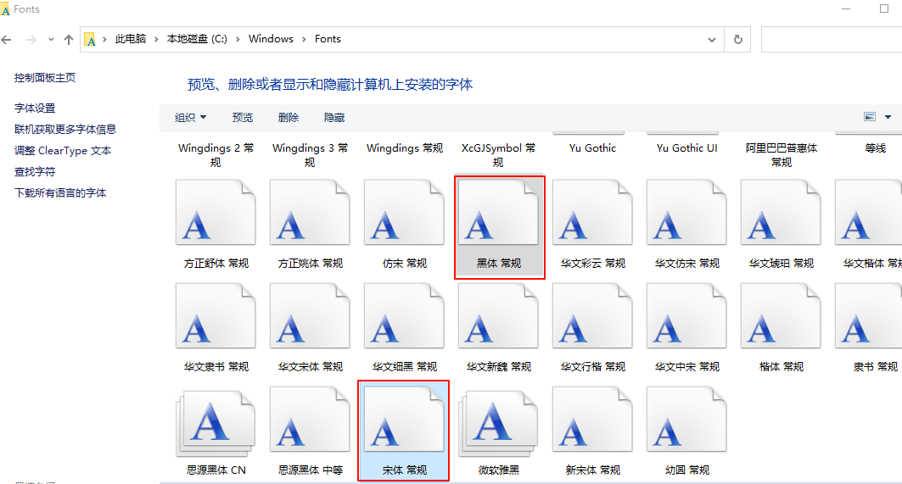Click the search input field

click(x=832, y=39)
